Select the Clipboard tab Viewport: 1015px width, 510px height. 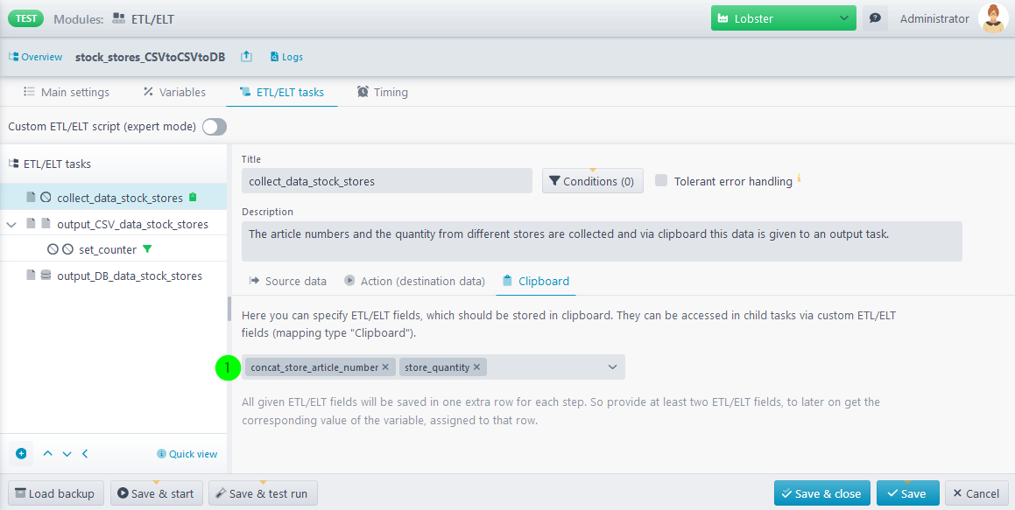point(536,281)
